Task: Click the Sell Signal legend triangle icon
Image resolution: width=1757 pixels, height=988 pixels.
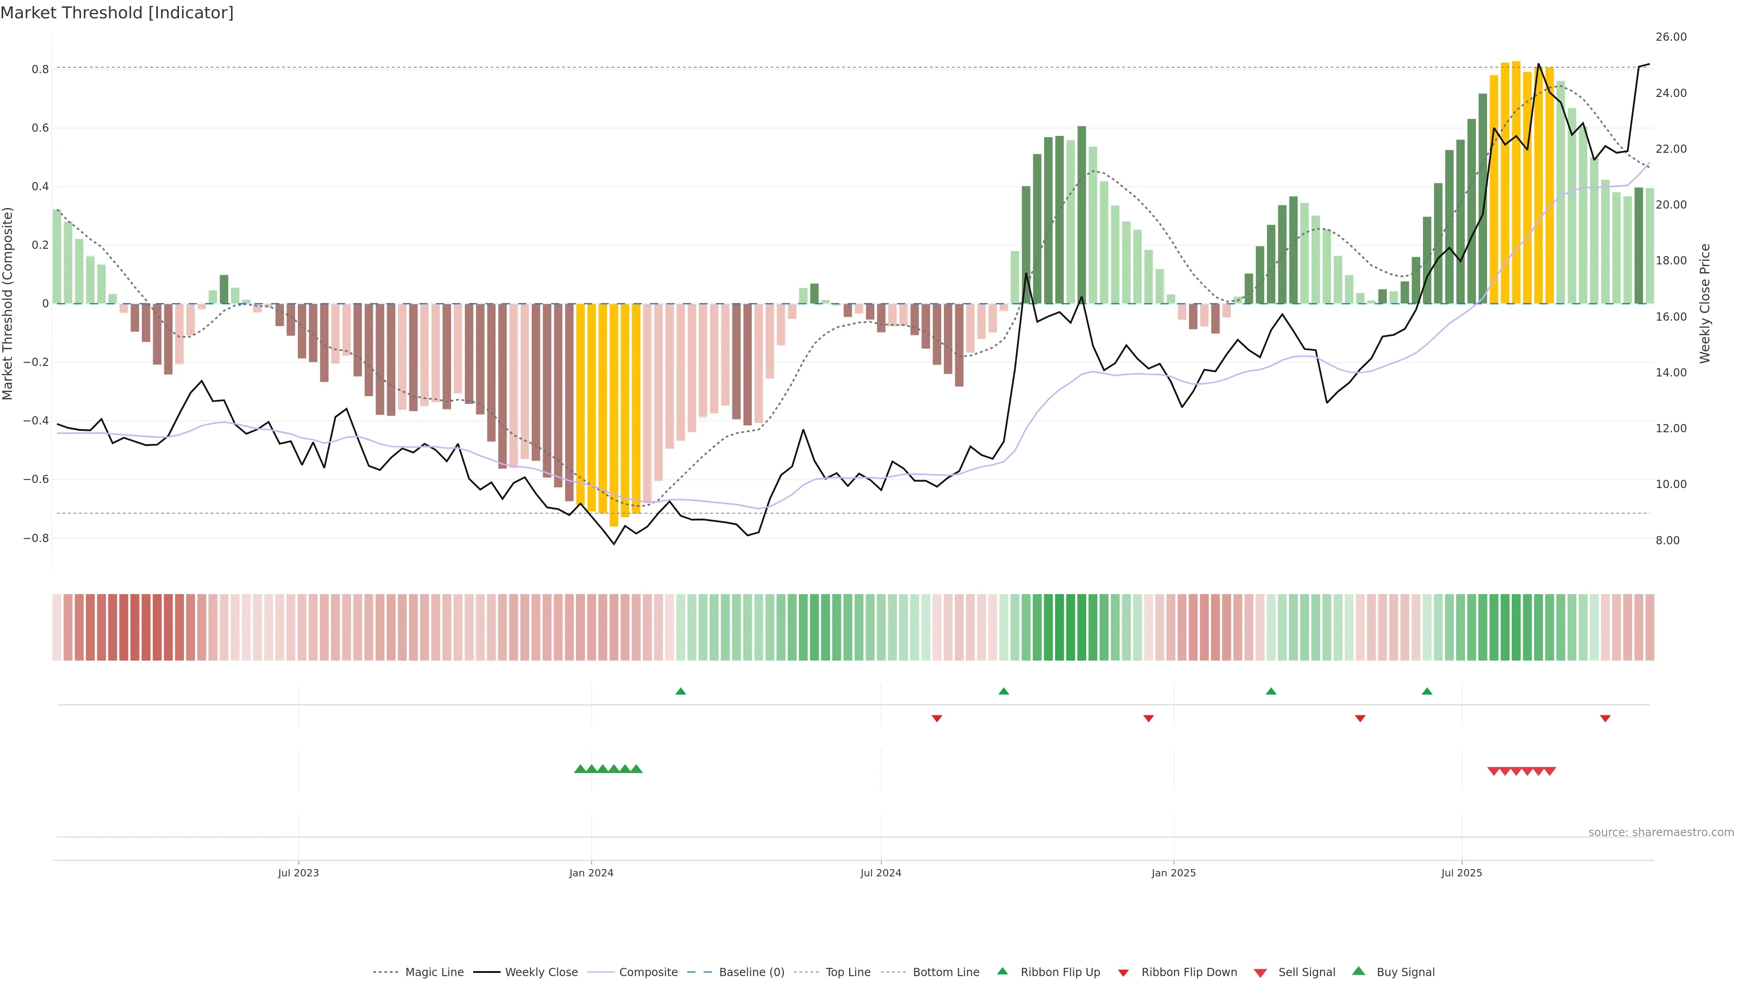Action: (x=1260, y=973)
